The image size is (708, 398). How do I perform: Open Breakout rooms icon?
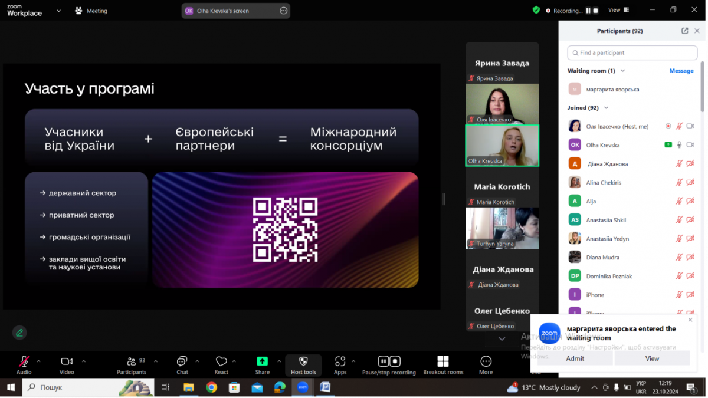click(443, 361)
